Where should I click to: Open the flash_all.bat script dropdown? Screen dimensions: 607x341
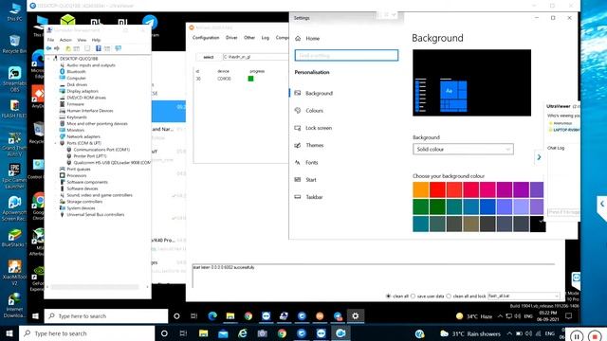pos(524,296)
